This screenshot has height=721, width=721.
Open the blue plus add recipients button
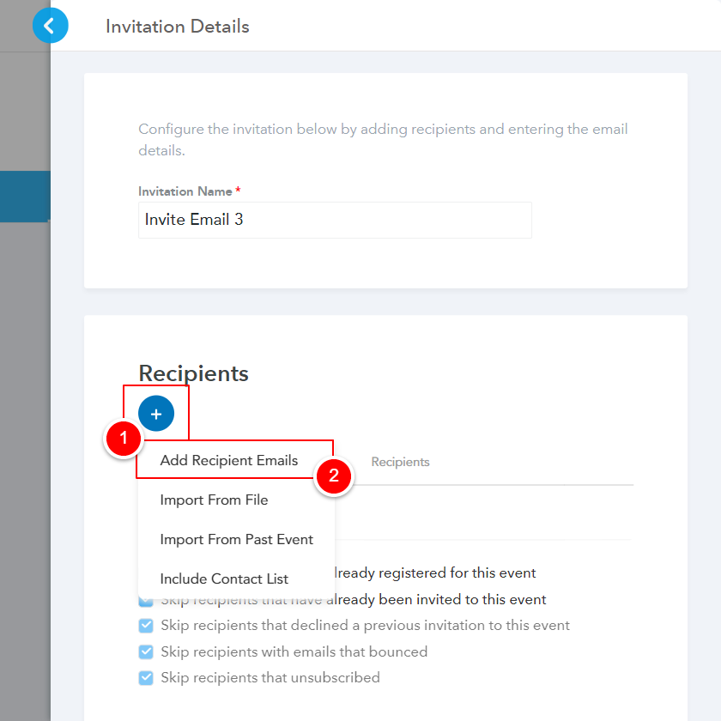coord(156,413)
